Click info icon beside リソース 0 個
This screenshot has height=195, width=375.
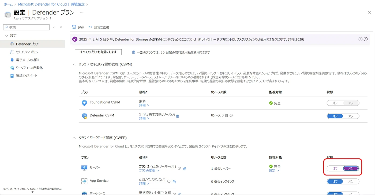coord(231,115)
